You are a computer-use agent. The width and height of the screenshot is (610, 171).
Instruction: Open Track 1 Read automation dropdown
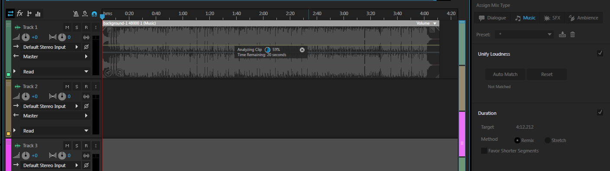coord(55,71)
